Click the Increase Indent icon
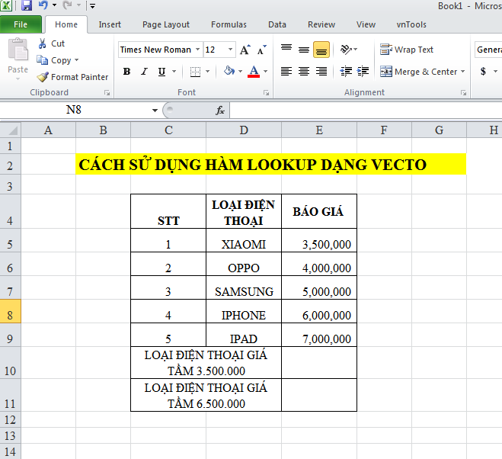The width and height of the screenshot is (502, 459). point(363,71)
